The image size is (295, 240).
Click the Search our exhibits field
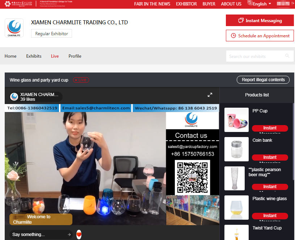pos(255,56)
